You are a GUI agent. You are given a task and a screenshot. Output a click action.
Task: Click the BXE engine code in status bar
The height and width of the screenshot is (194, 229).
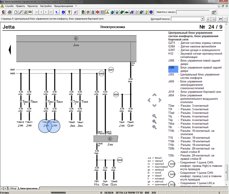tap(147, 193)
